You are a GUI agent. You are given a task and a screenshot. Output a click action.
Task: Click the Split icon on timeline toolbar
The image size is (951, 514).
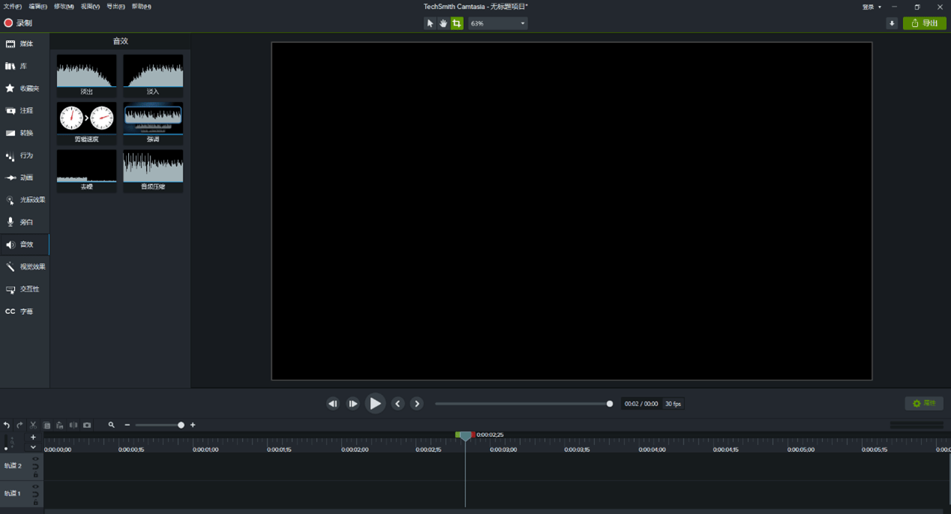tap(73, 425)
